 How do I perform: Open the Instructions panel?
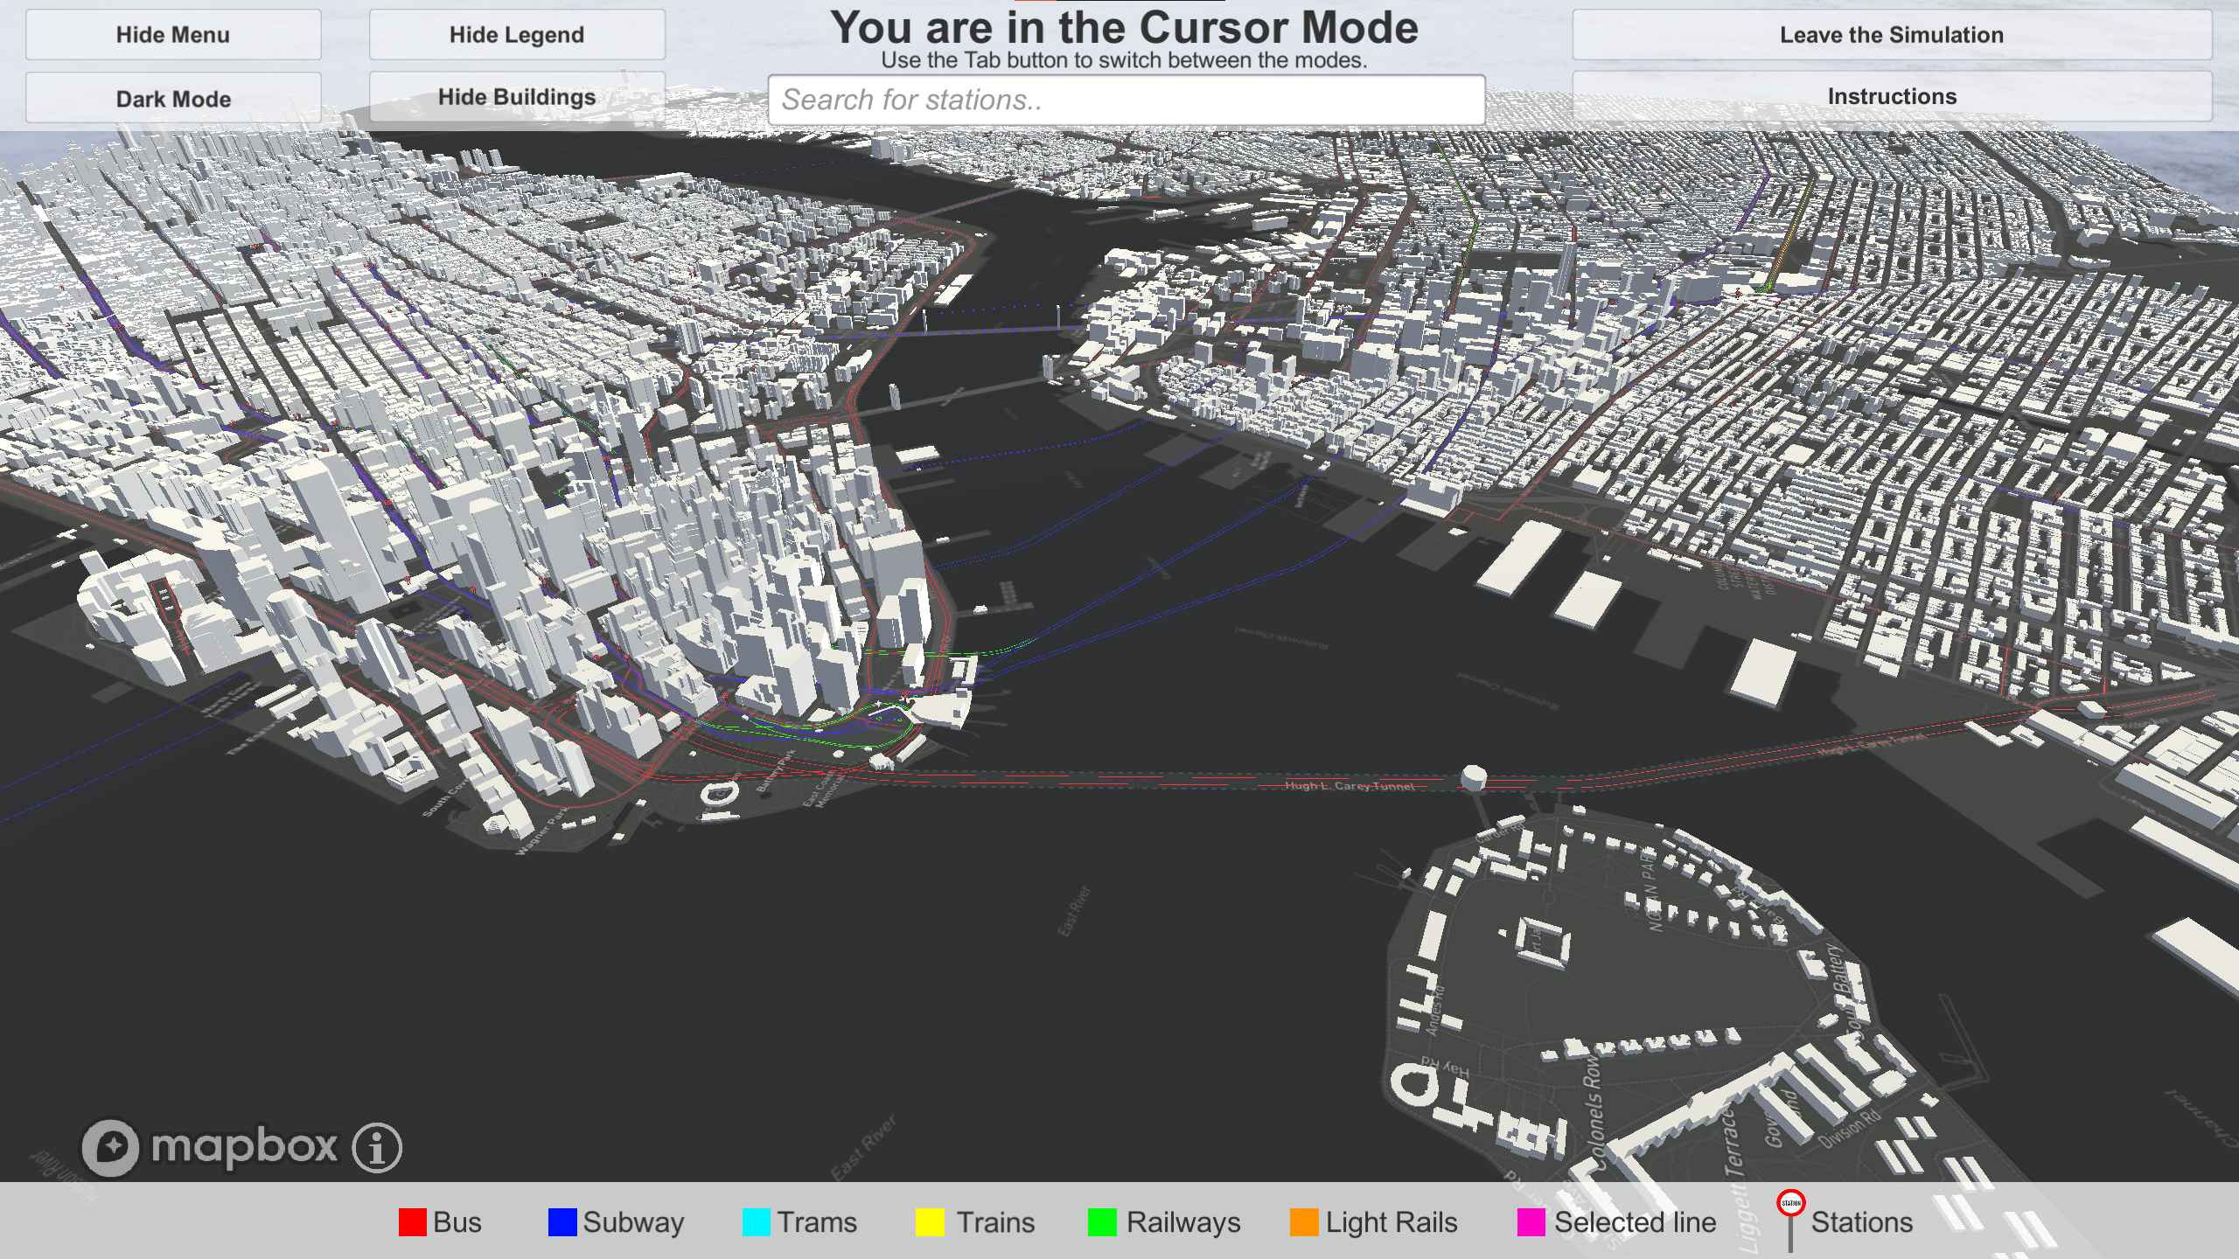coord(1891,96)
